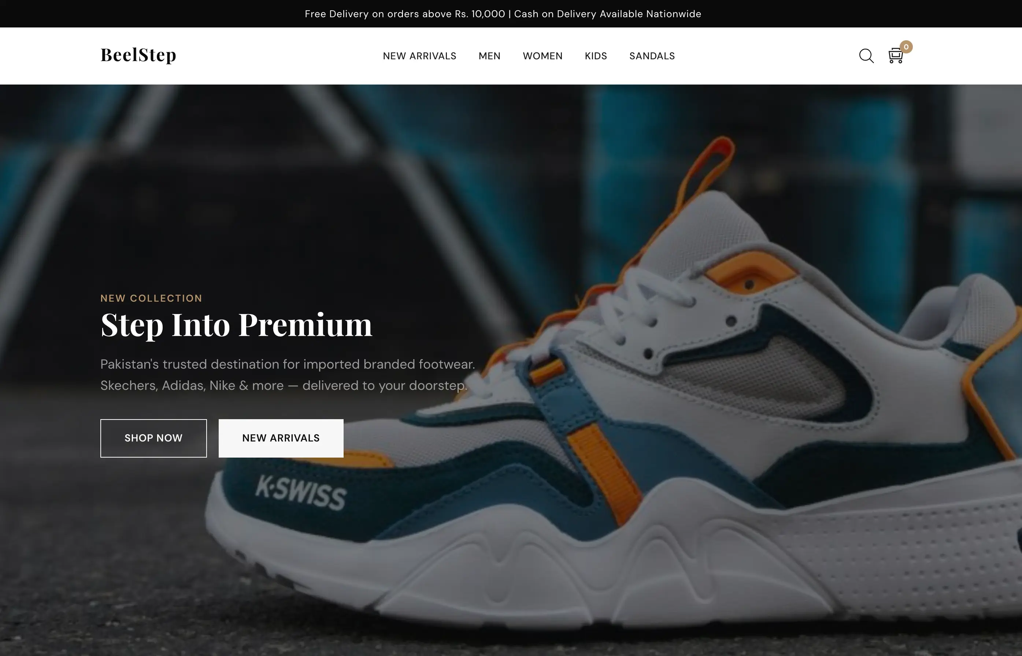Click the K-SWISS logo on the sneaker
Screen dimensions: 1022x656
[301, 492]
